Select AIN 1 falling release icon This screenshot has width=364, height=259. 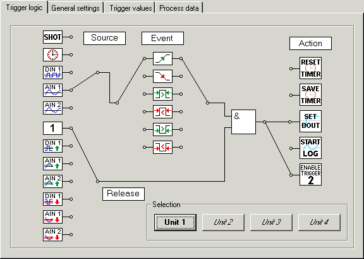pyautogui.click(x=52, y=217)
